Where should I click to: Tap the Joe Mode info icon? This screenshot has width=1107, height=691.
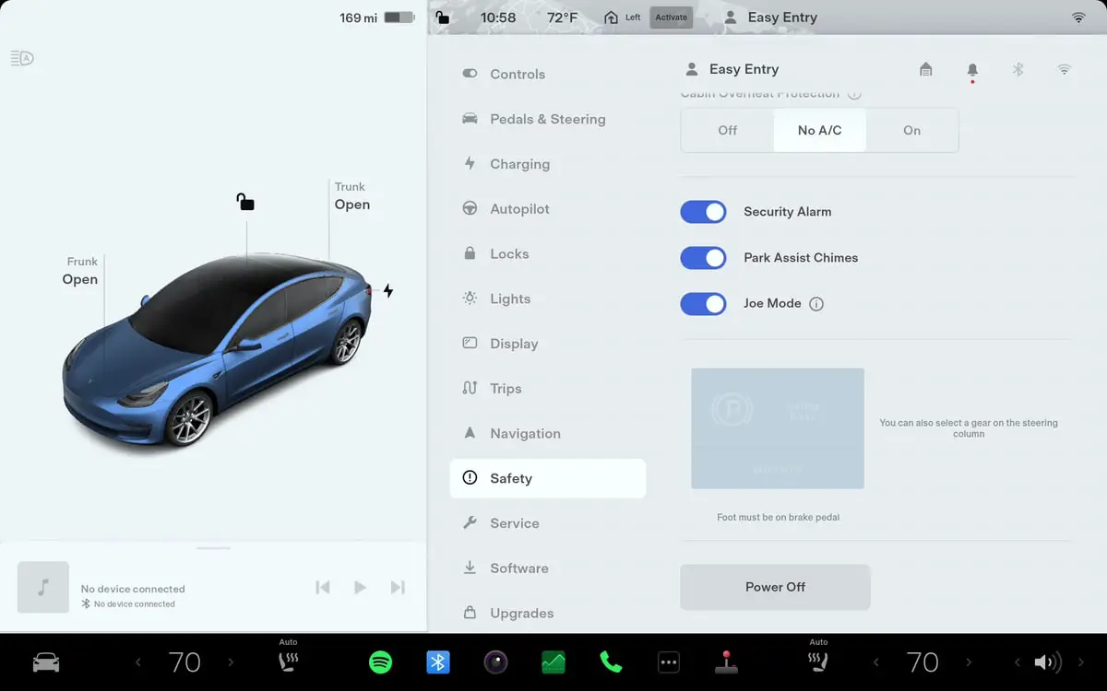coord(815,303)
